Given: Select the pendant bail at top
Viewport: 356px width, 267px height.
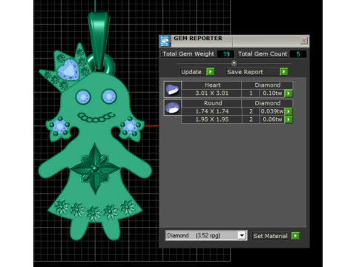Looking at the screenshot, I should click(x=99, y=41).
